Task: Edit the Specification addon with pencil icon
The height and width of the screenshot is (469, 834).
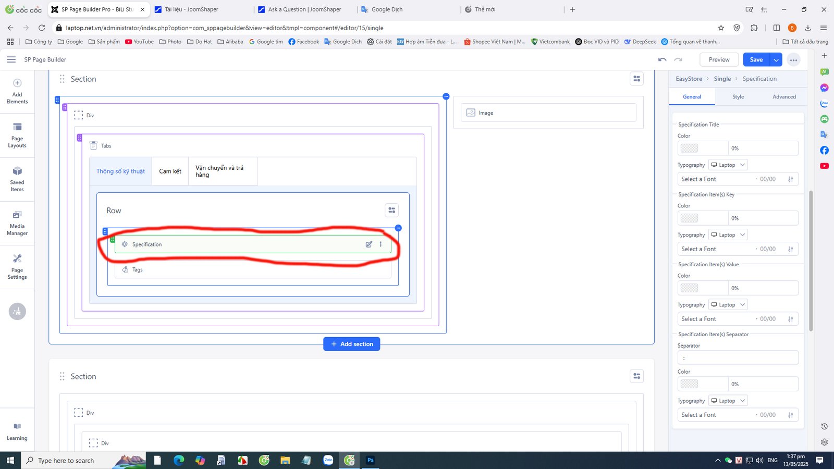Action: (369, 244)
